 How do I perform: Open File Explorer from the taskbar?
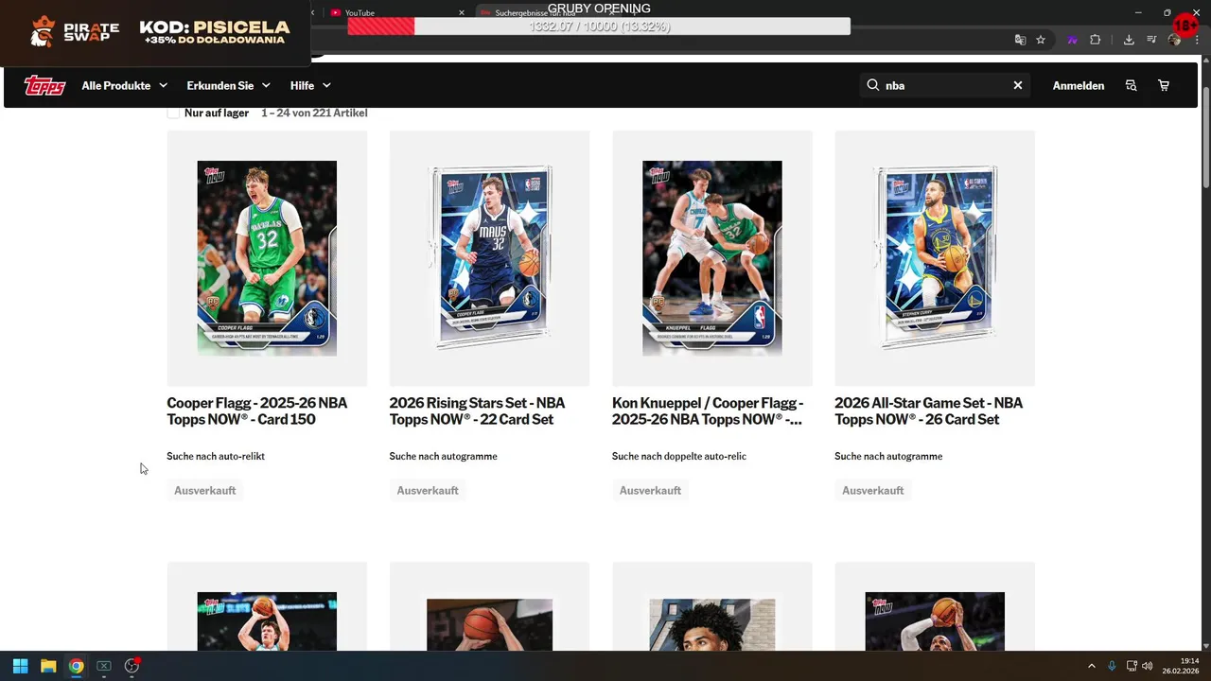coord(48,666)
